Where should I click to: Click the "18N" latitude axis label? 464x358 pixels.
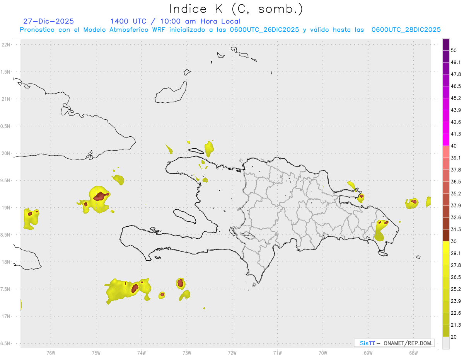(6, 262)
